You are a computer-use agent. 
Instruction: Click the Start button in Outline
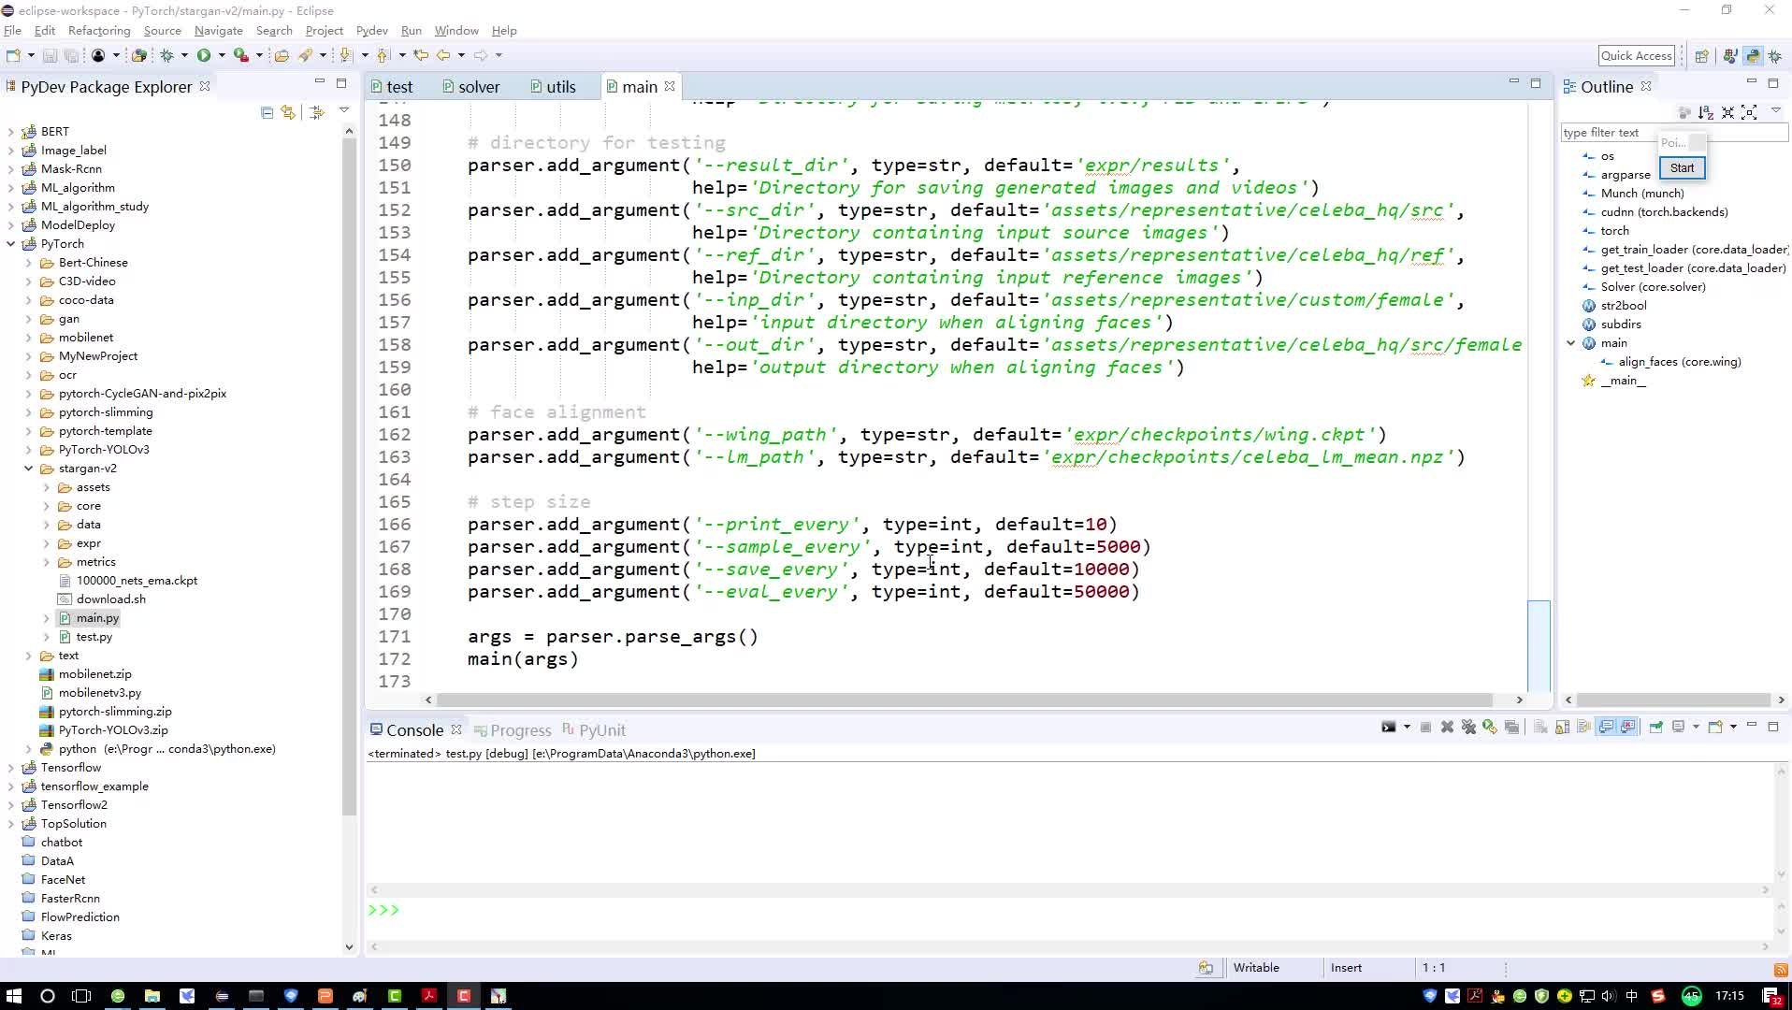coord(1682,168)
